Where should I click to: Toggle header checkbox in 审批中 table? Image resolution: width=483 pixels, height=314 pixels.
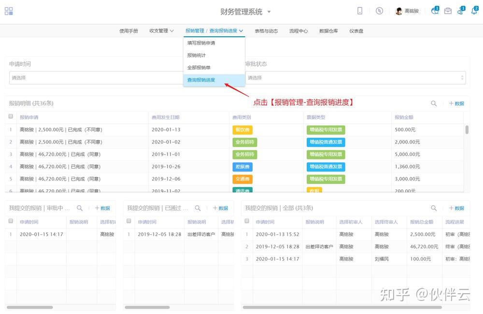(x=11, y=221)
